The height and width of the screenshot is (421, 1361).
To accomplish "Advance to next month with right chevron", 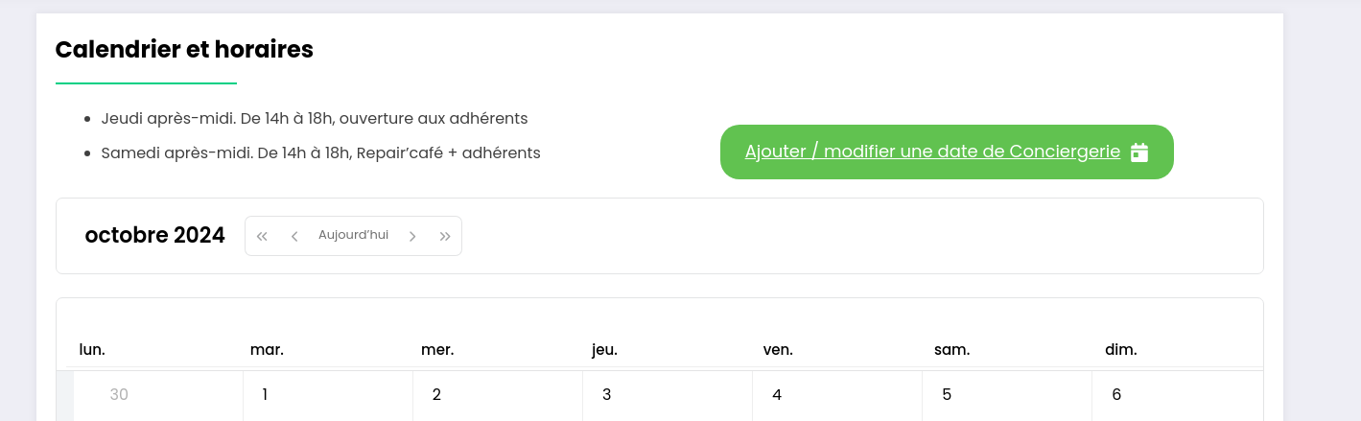I will coord(412,236).
